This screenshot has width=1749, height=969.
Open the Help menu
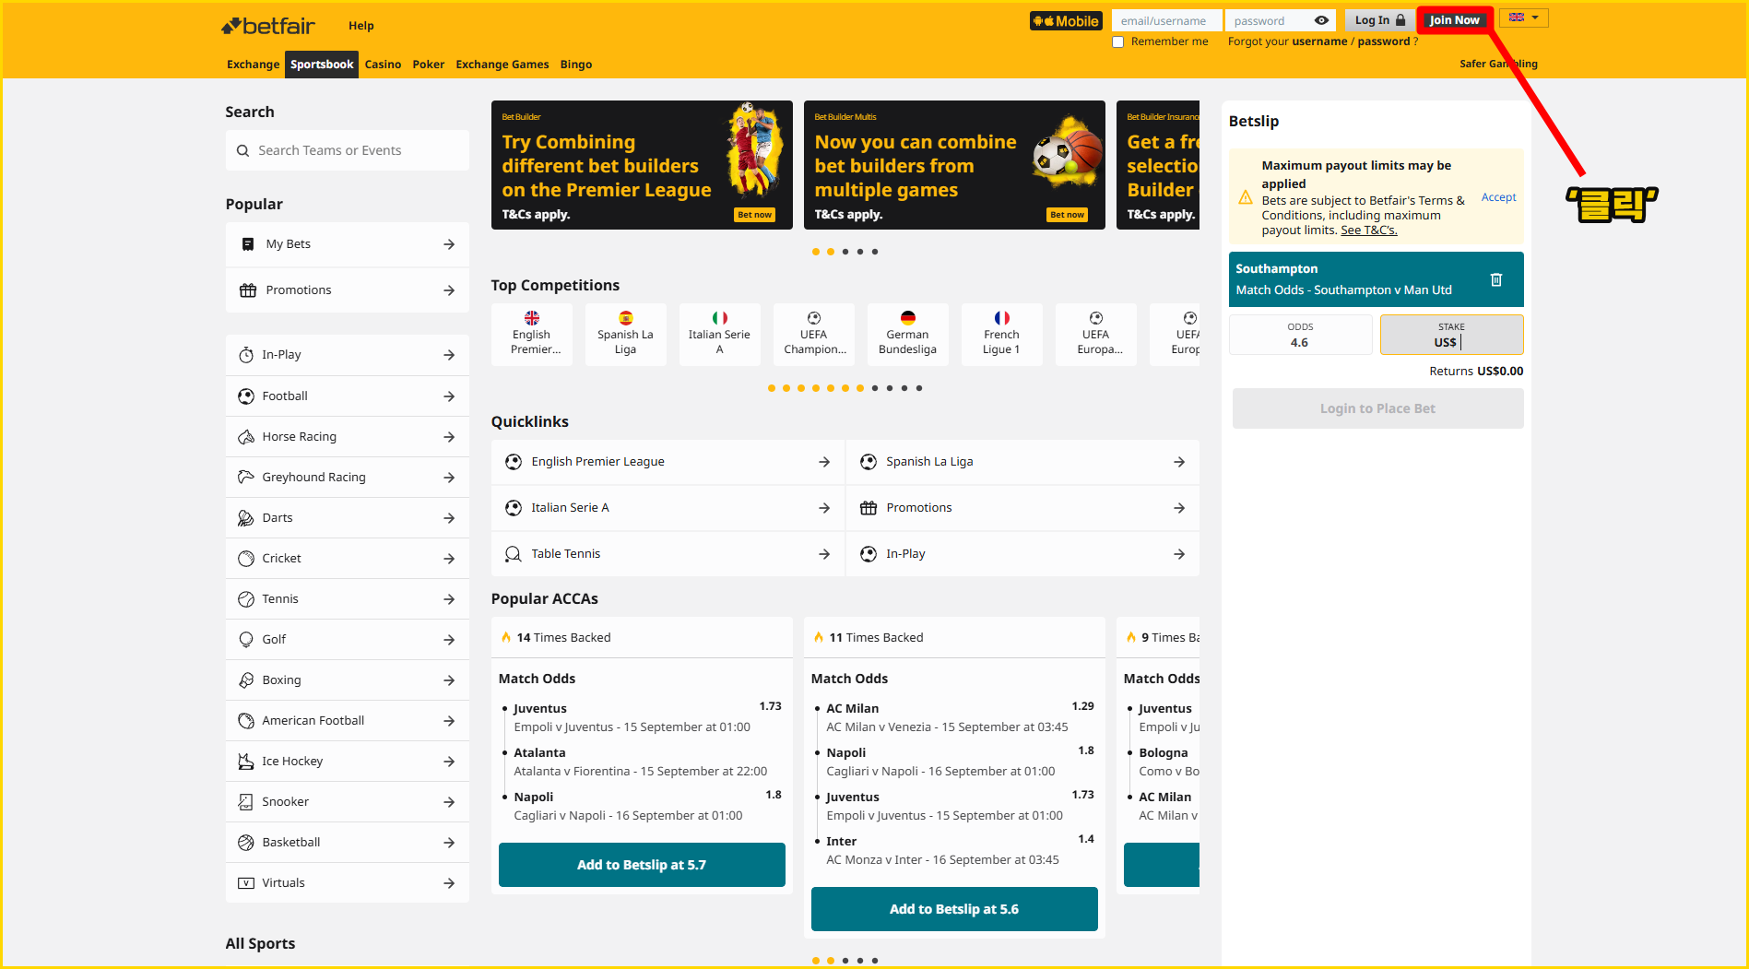[361, 26]
